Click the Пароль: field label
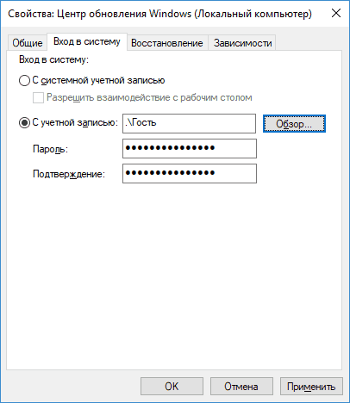The width and height of the screenshot is (350, 403). [x=50, y=149]
